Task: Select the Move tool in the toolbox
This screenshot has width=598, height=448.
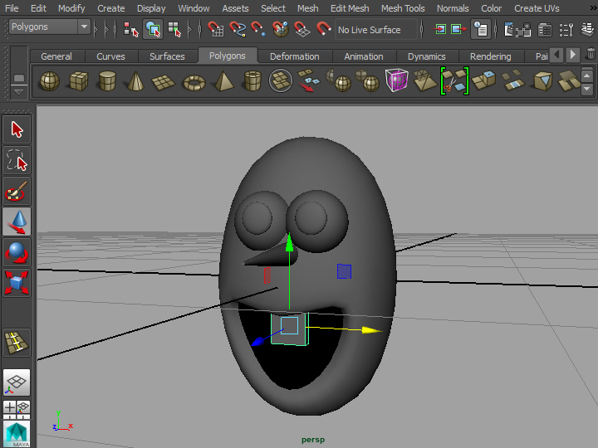Action: (17, 222)
